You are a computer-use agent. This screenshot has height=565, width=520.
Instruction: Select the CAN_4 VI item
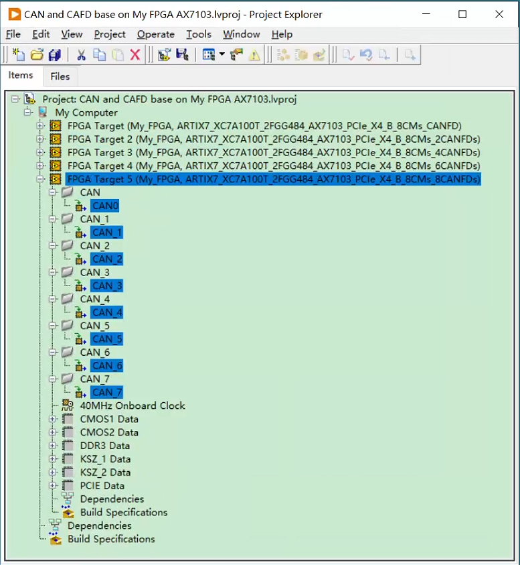(x=107, y=313)
